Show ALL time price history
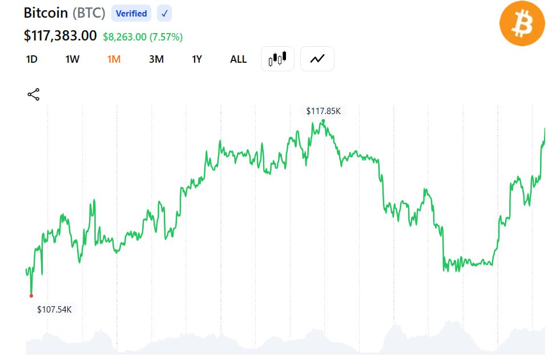556x361 pixels. (238, 59)
